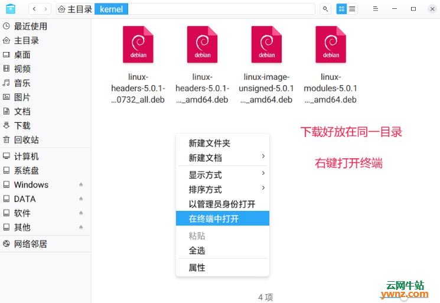440x303 pixels.
Task: Choose 以管理员身份打开 in context menu
Action: 223,204
